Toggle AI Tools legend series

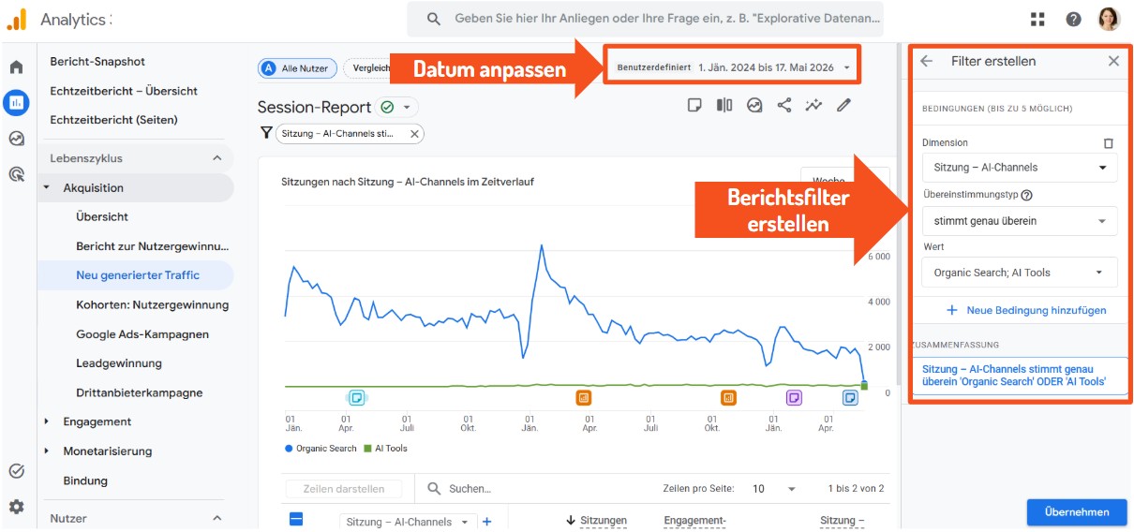tap(385, 449)
